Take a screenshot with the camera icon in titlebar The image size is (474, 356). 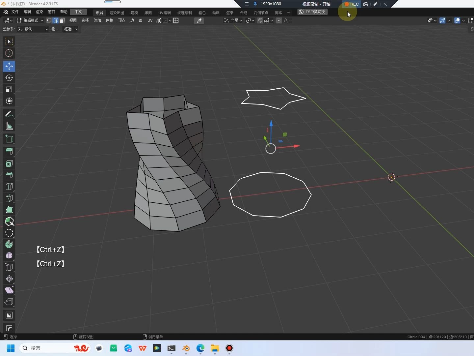point(365,4)
